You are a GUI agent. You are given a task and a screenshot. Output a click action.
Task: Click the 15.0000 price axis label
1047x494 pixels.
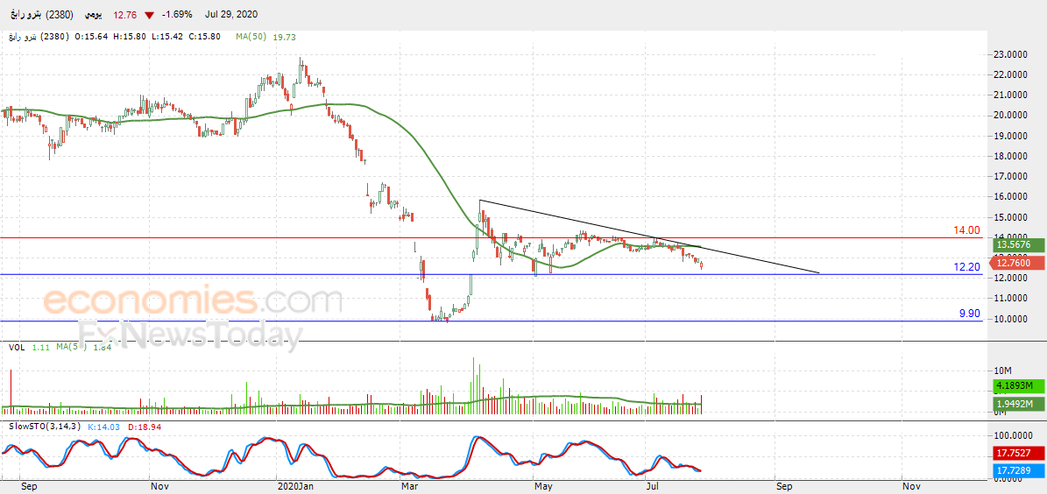1011,217
